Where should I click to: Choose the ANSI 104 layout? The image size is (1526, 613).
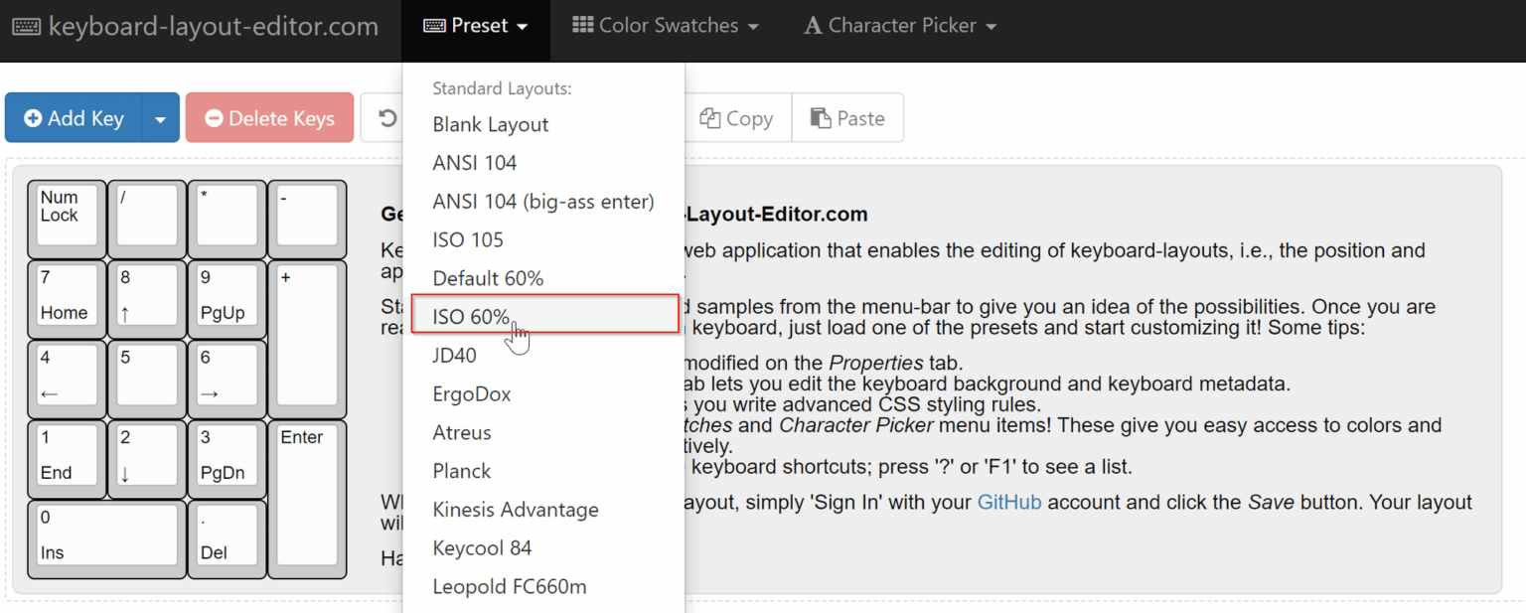pos(544,163)
